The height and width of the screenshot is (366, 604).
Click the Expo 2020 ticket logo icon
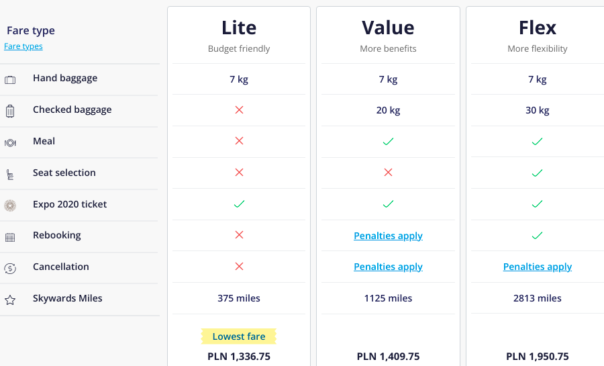10,205
